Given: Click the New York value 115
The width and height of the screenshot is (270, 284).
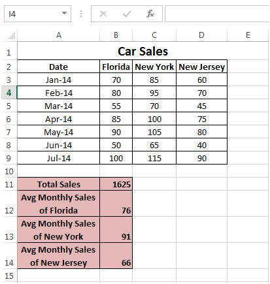Looking at the screenshot, I should (x=154, y=158).
